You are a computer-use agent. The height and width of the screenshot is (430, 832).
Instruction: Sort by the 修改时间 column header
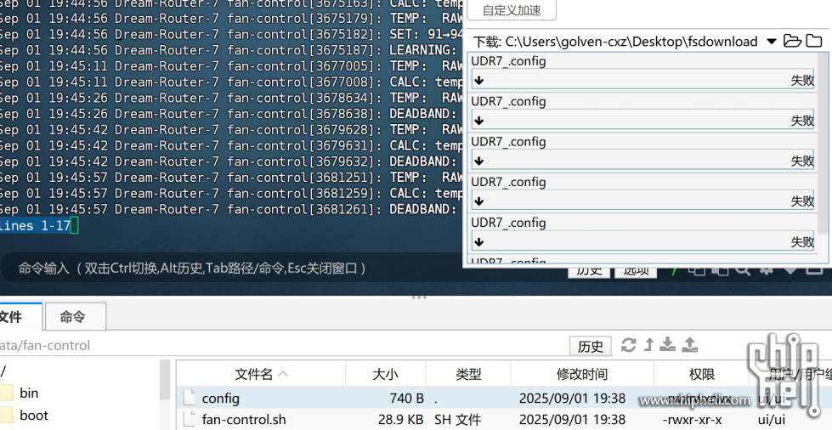tap(582, 374)
